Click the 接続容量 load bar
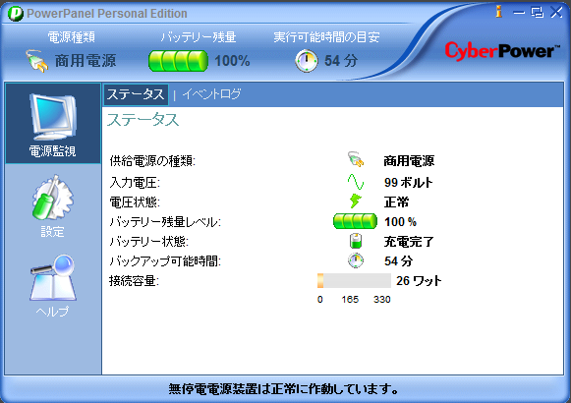 point(354,281)
